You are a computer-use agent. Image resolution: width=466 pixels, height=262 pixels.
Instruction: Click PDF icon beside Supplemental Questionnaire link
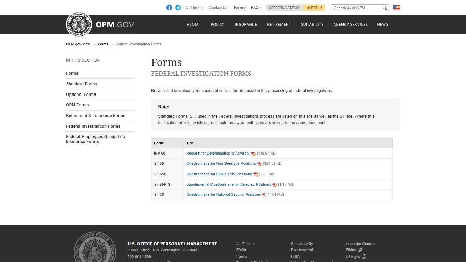click(274, 185)
